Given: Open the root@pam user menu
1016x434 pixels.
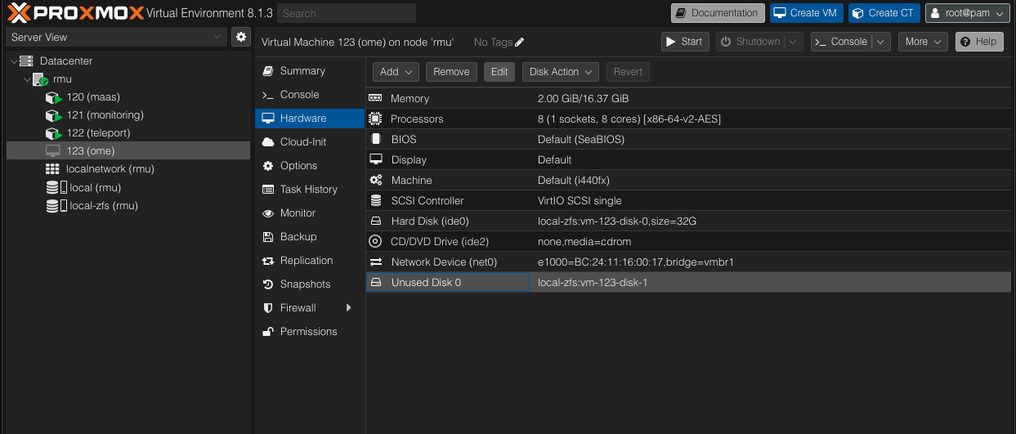Looking at the screenshot, I should (968, 13).
